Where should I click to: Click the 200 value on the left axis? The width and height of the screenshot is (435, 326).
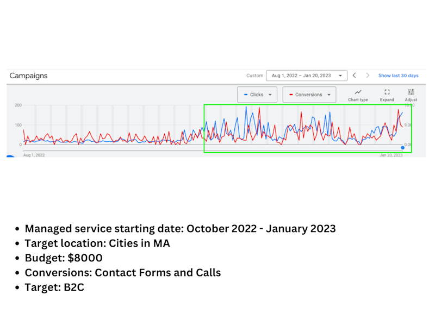coord(18,105)
